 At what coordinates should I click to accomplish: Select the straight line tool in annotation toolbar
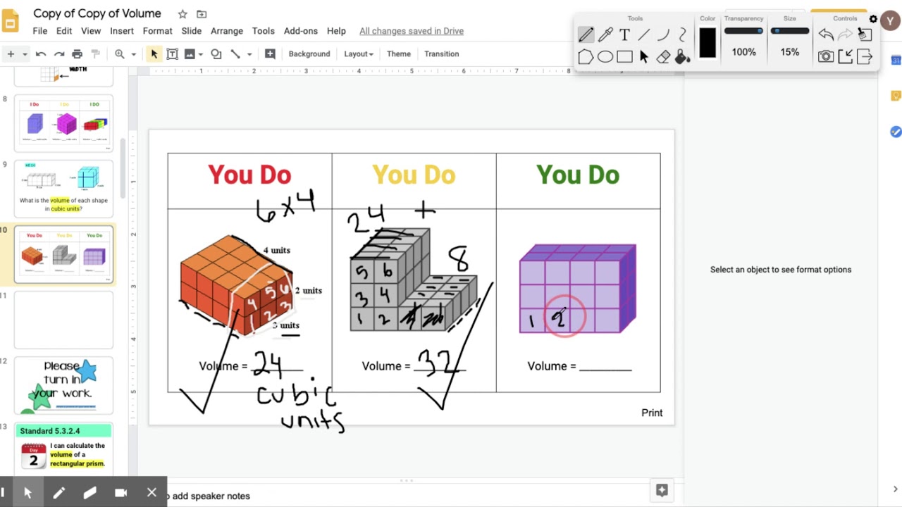[644, 35]
